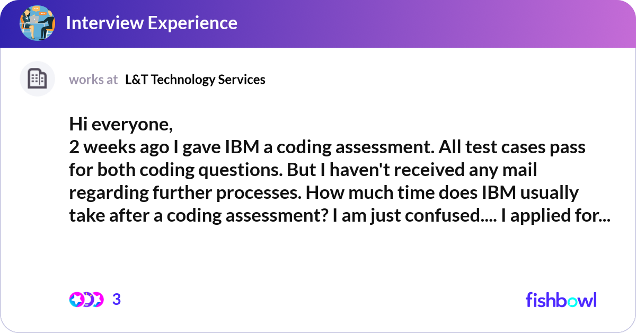Click the purple gradient header bar
Viewport: 636px width, 333px height.
318,23
